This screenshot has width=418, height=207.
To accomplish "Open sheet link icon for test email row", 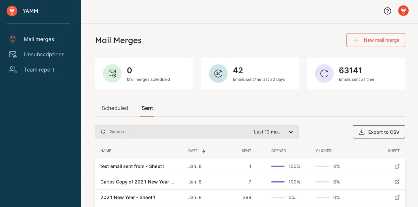I will point(397,166).
